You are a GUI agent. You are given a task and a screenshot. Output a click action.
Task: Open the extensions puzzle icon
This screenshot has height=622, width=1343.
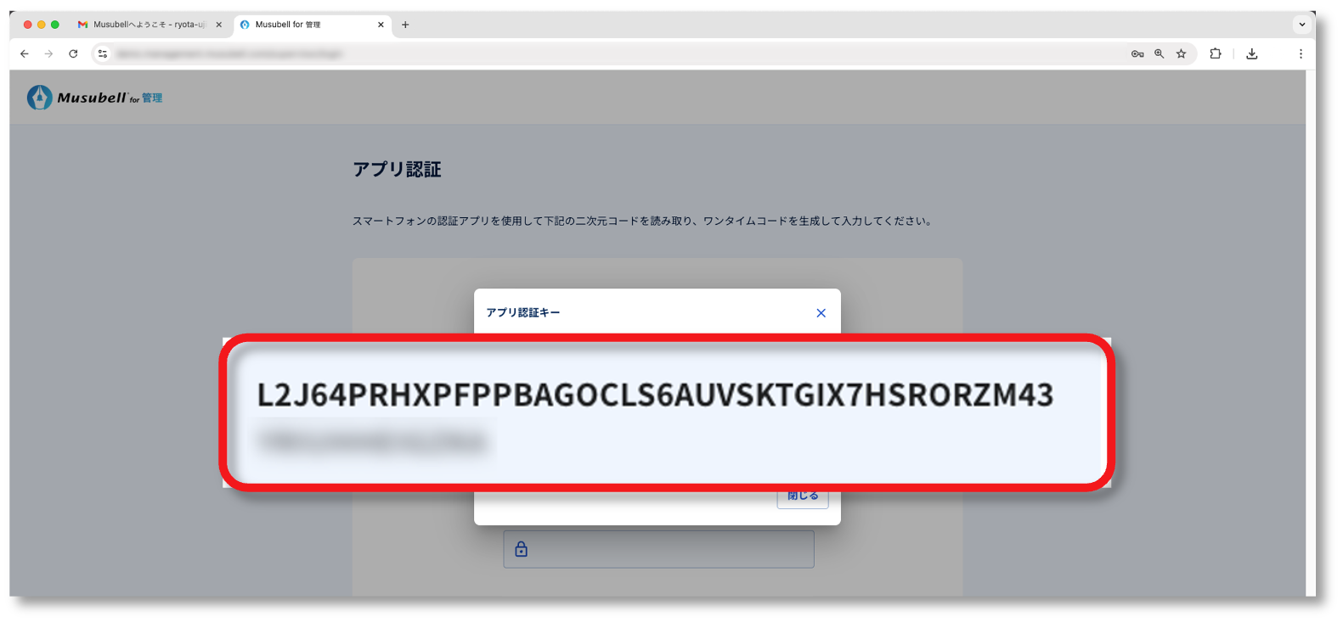[x=1216, y=53]
